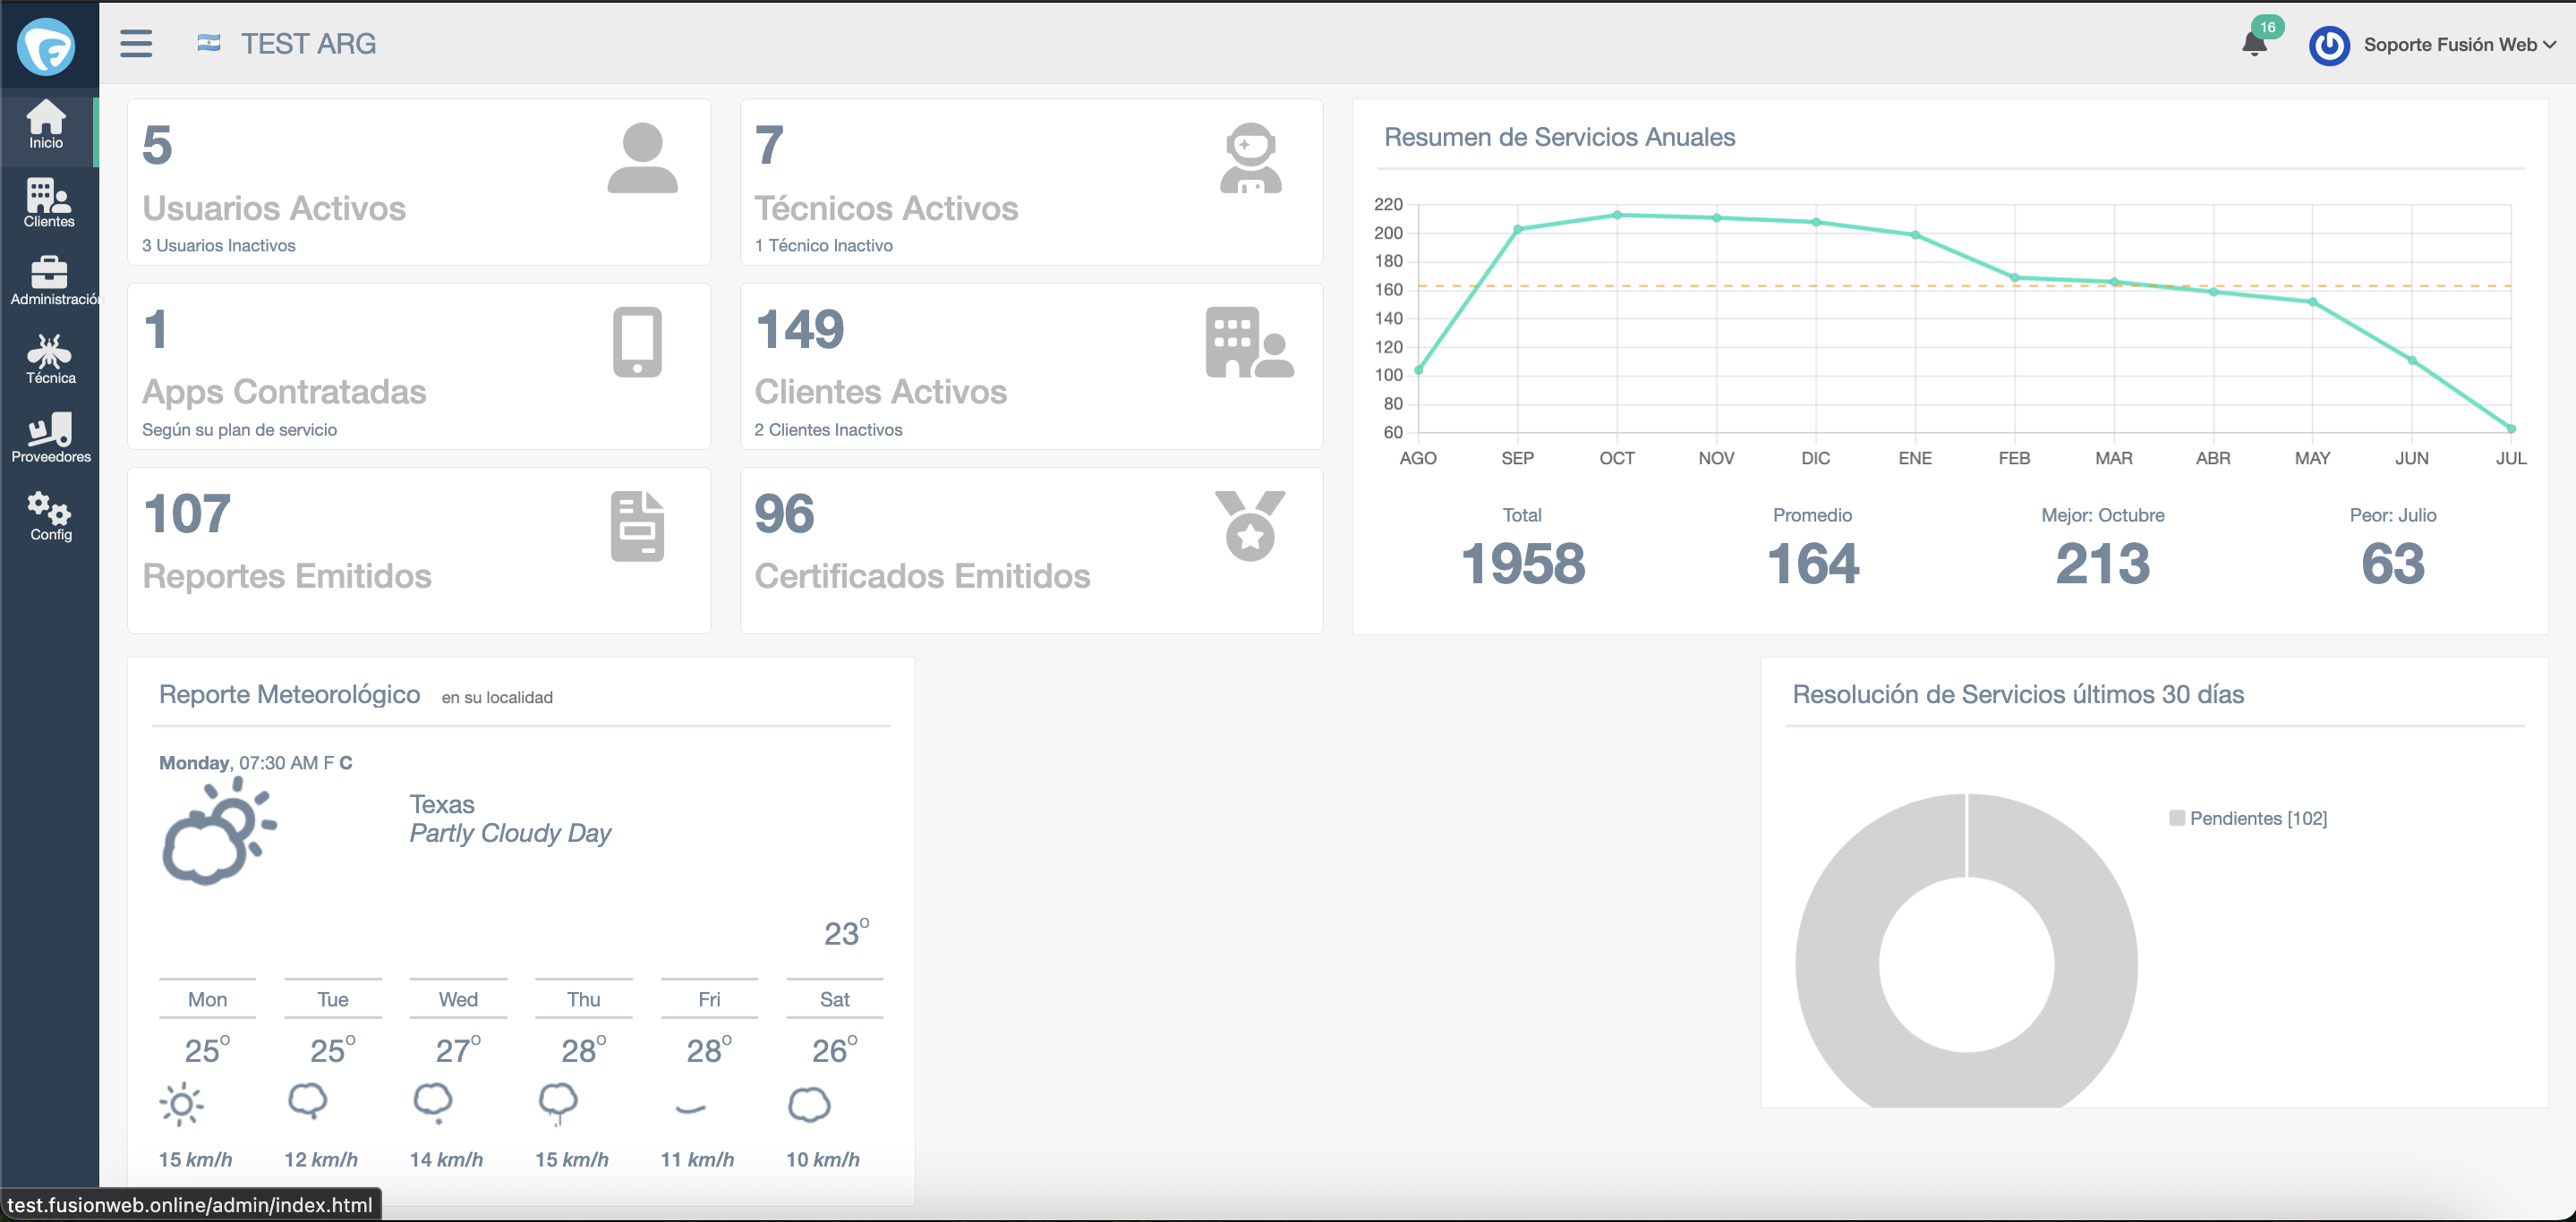
Task: Click the partly cloudy weather icon
Action: [218, 831]
